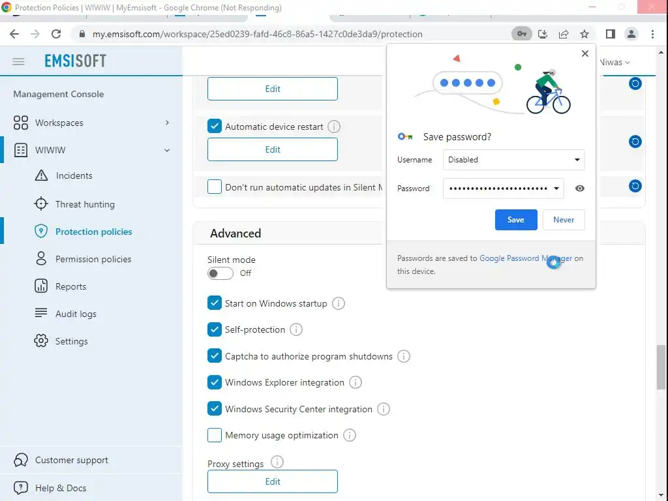Uncheck Automatic device restart
The width and height of the screenshot is (668, 501).
coord(214,126)
